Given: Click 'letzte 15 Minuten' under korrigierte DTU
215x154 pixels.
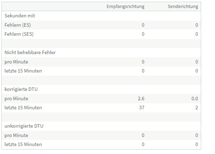Looking at the screenshot, I should [x=23, y=108].
